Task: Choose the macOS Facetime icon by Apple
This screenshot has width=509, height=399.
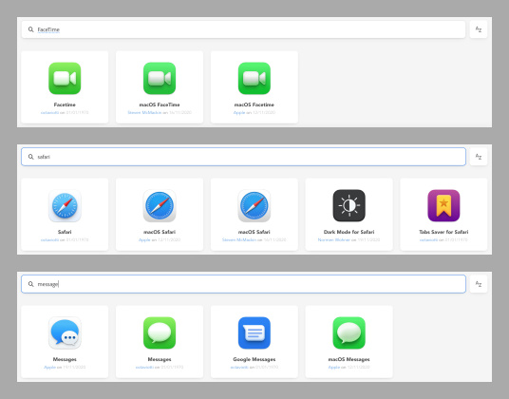Action: tap(254, 78)
